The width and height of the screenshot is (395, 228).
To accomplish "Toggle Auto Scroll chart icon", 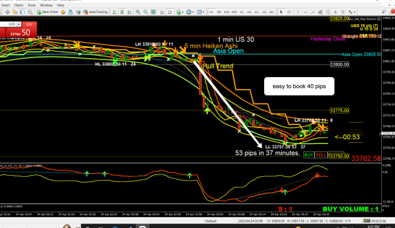I will [162, 12].
